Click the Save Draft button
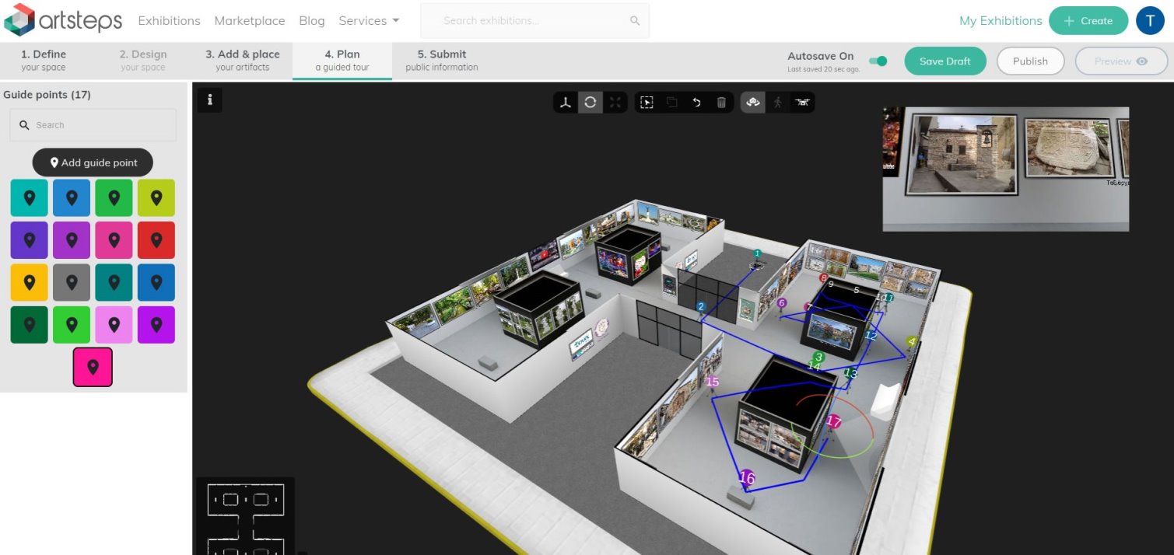The image size is (1174, 555). pyautogui.click(x=944, y=61)
